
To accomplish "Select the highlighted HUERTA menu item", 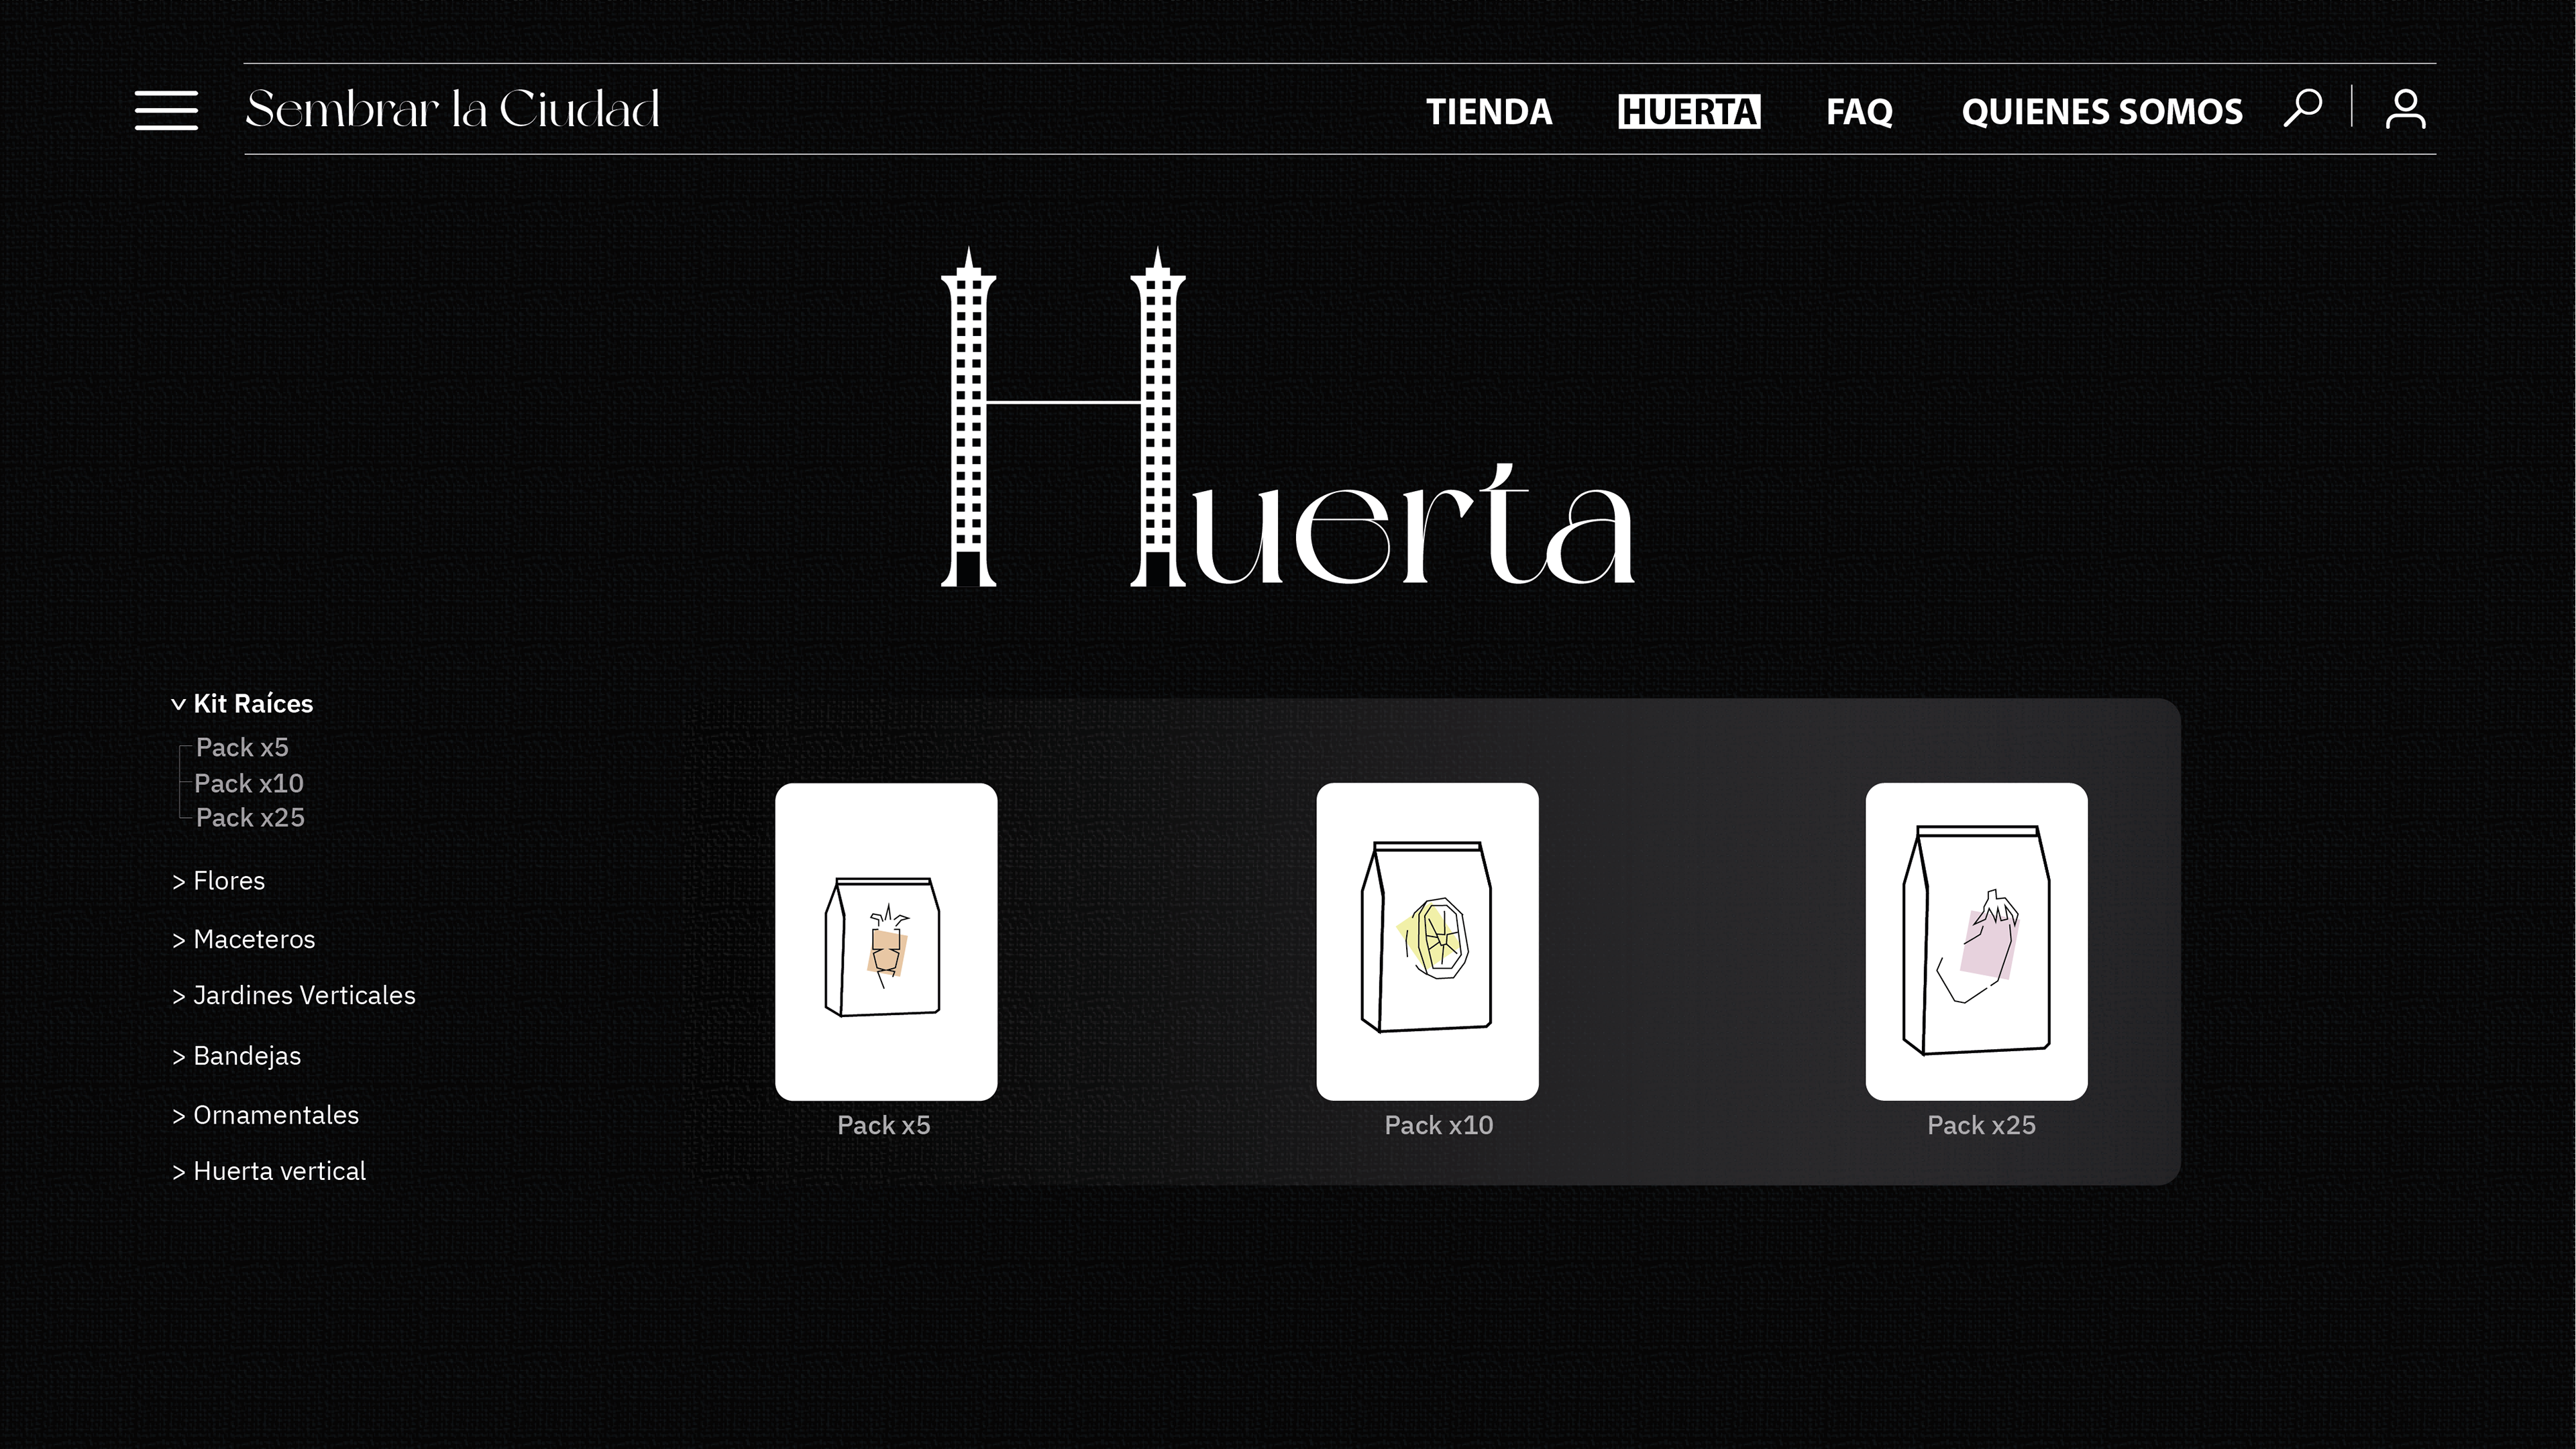I will tap(1689, 111).
